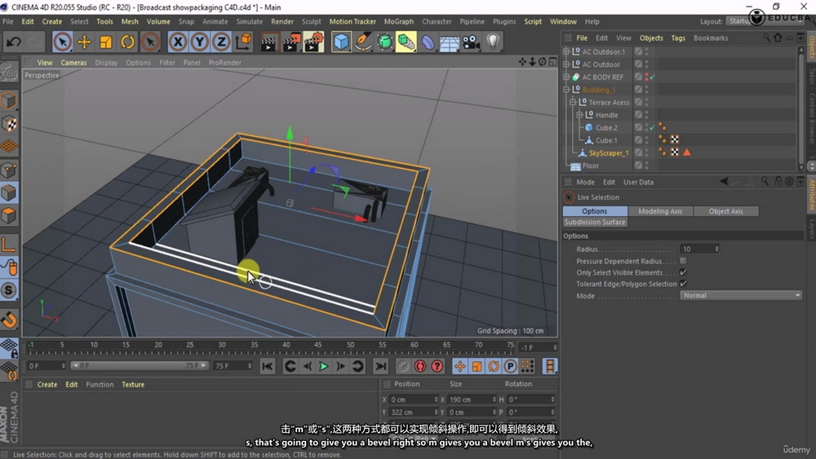Open the MoGraph menu
Viewport: 816px width, 459px height.
(399, 21)
